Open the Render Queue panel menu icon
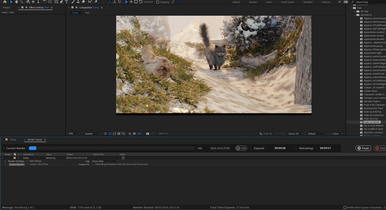The height and width of the screenshot is (210, 386). click(45, 140)
